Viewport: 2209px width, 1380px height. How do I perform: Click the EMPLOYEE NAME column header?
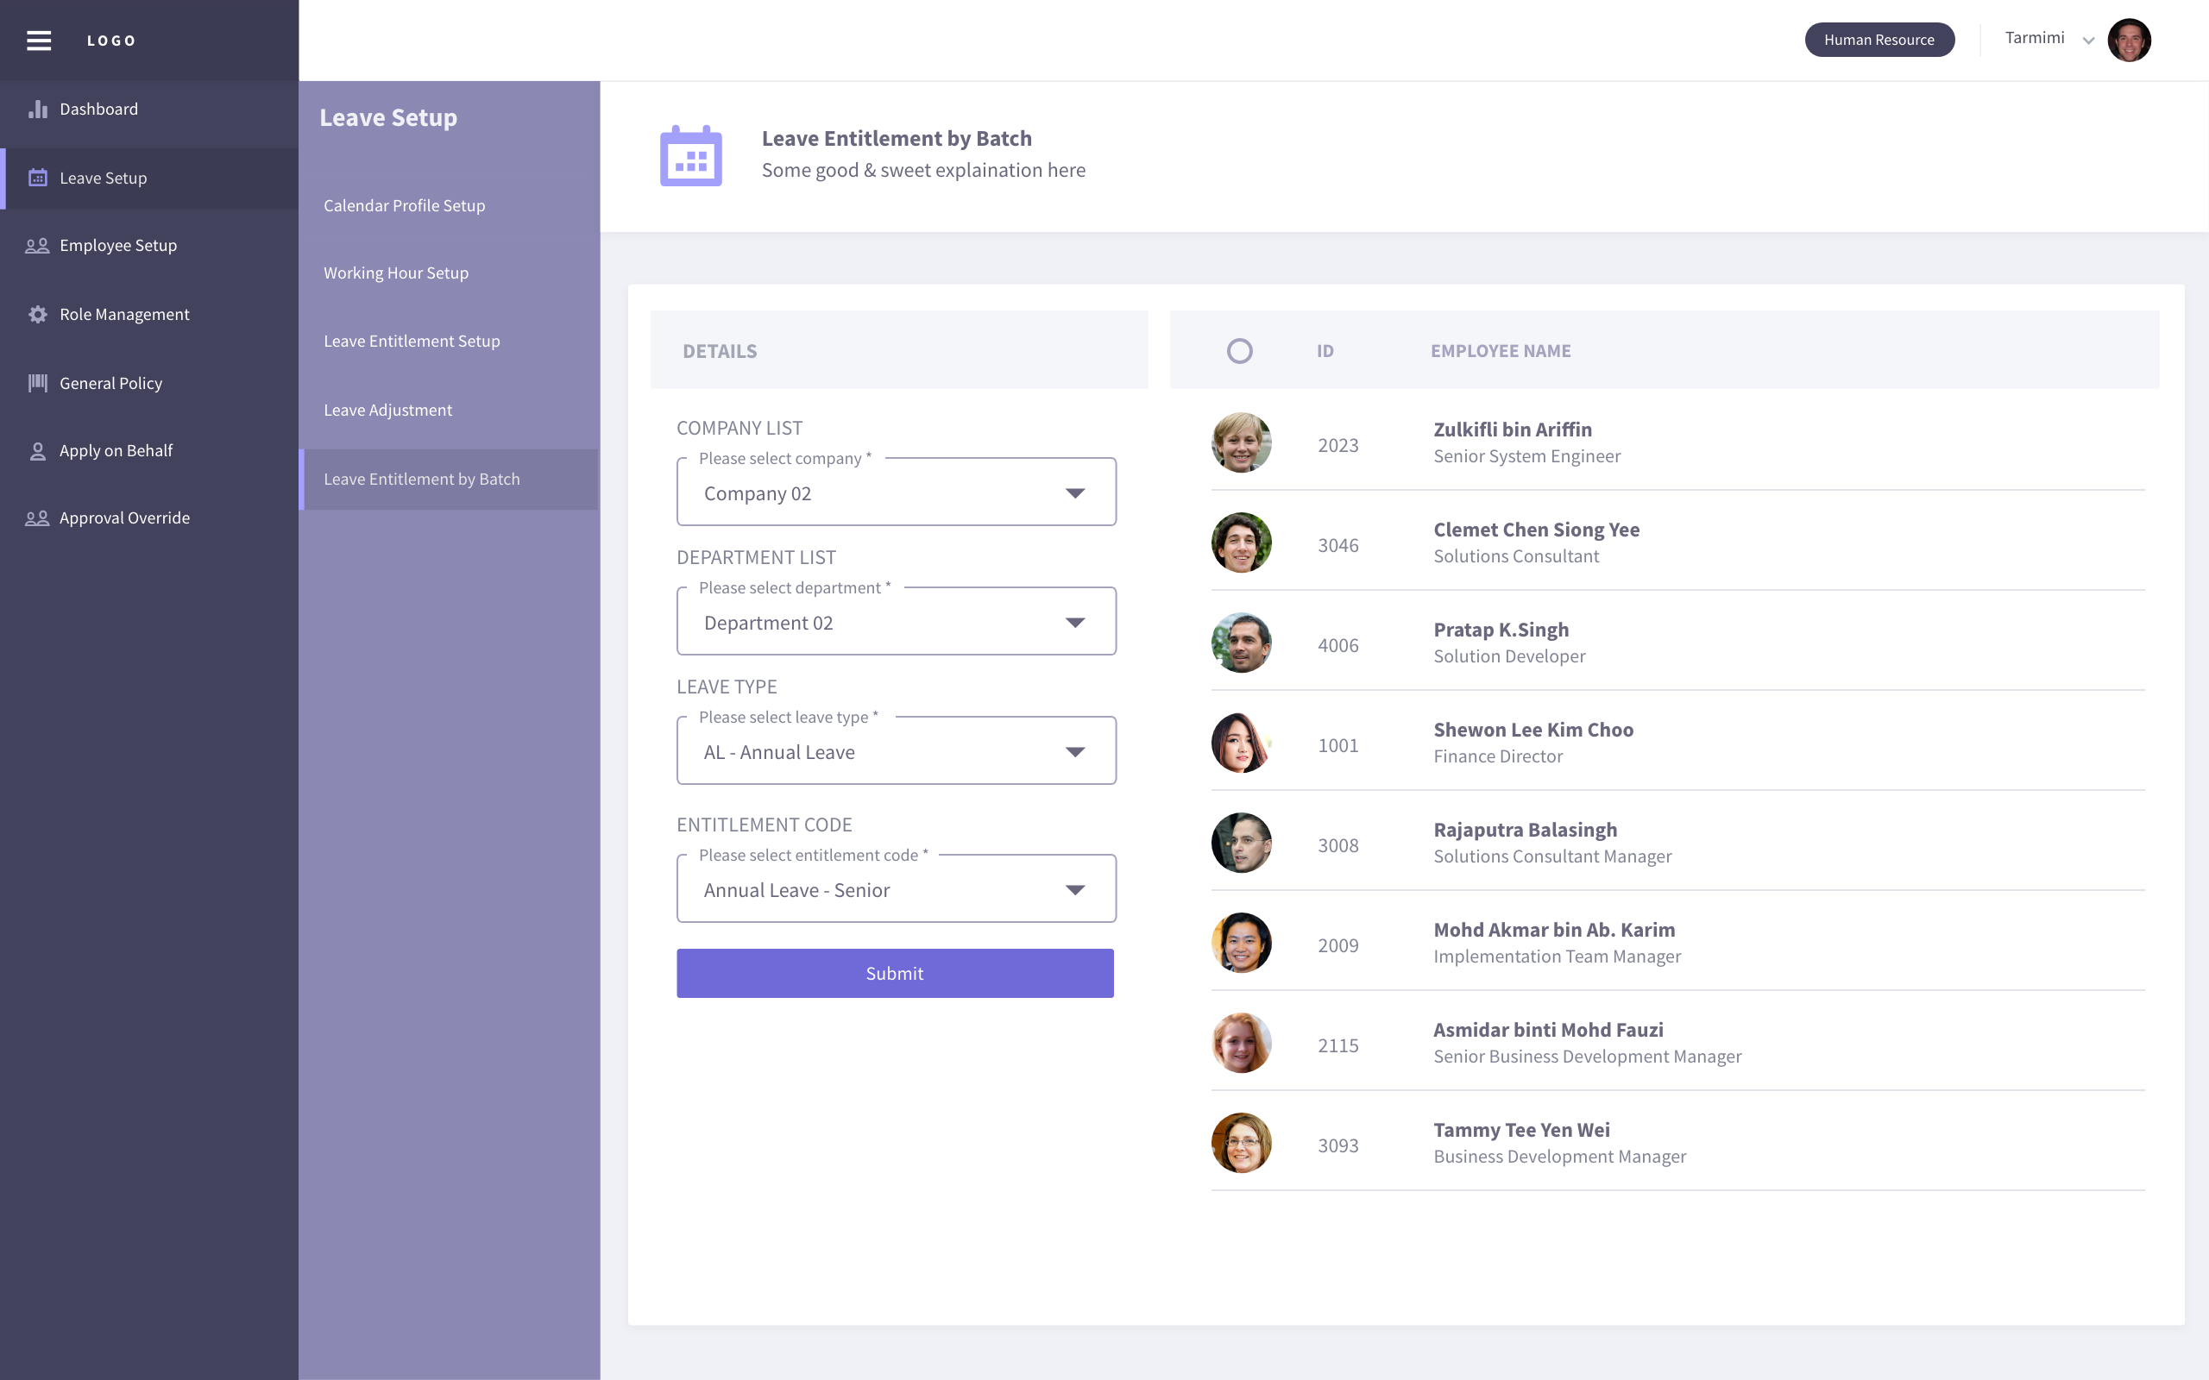click(1501, 350)
